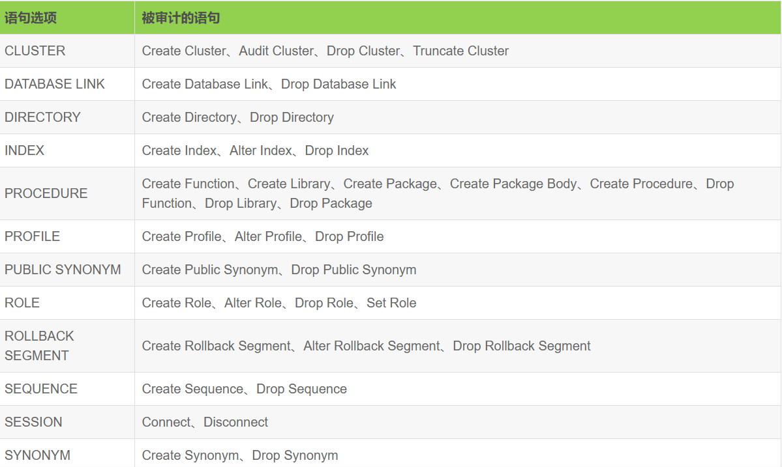This screenshot has height=467, width=782.
Task: Click the Set Role statement text
Action: (391, 303)
